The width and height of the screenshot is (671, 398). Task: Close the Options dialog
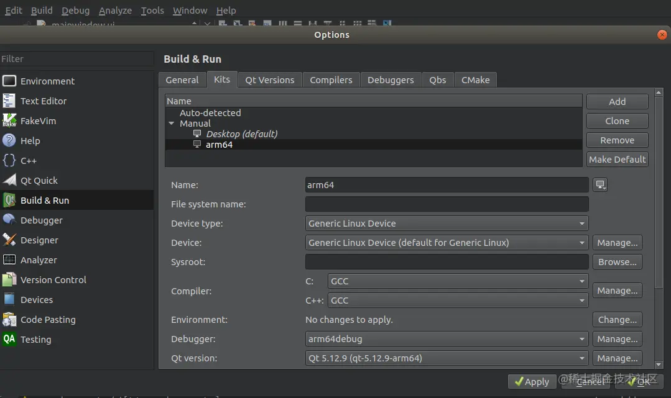tap(662, 35)
